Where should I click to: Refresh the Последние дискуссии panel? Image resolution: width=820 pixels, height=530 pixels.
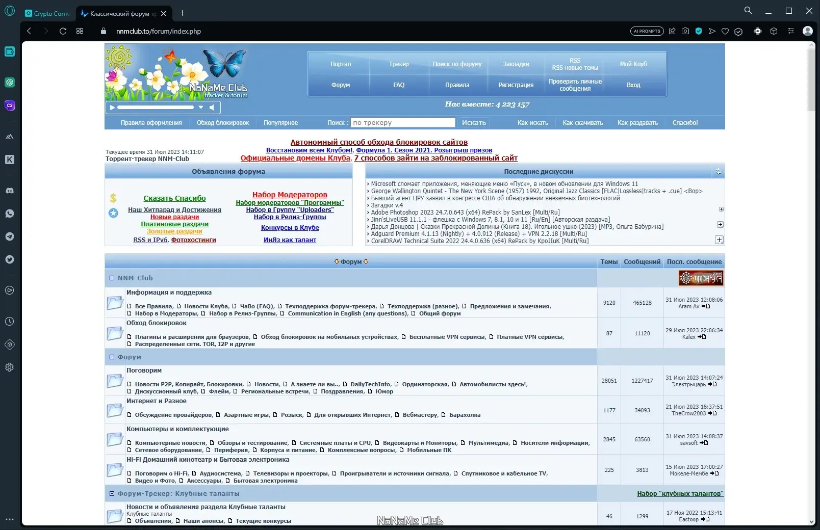pos(719,172)
